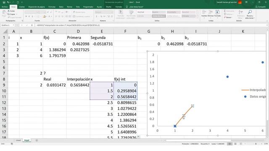The width and height of the screenshot is (269, 151).
Task: Click the Autosuma sigma icon
Action: pos(225,11)
